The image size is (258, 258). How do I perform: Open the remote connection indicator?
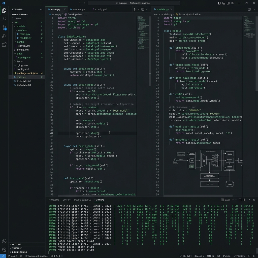click(3, 256)
